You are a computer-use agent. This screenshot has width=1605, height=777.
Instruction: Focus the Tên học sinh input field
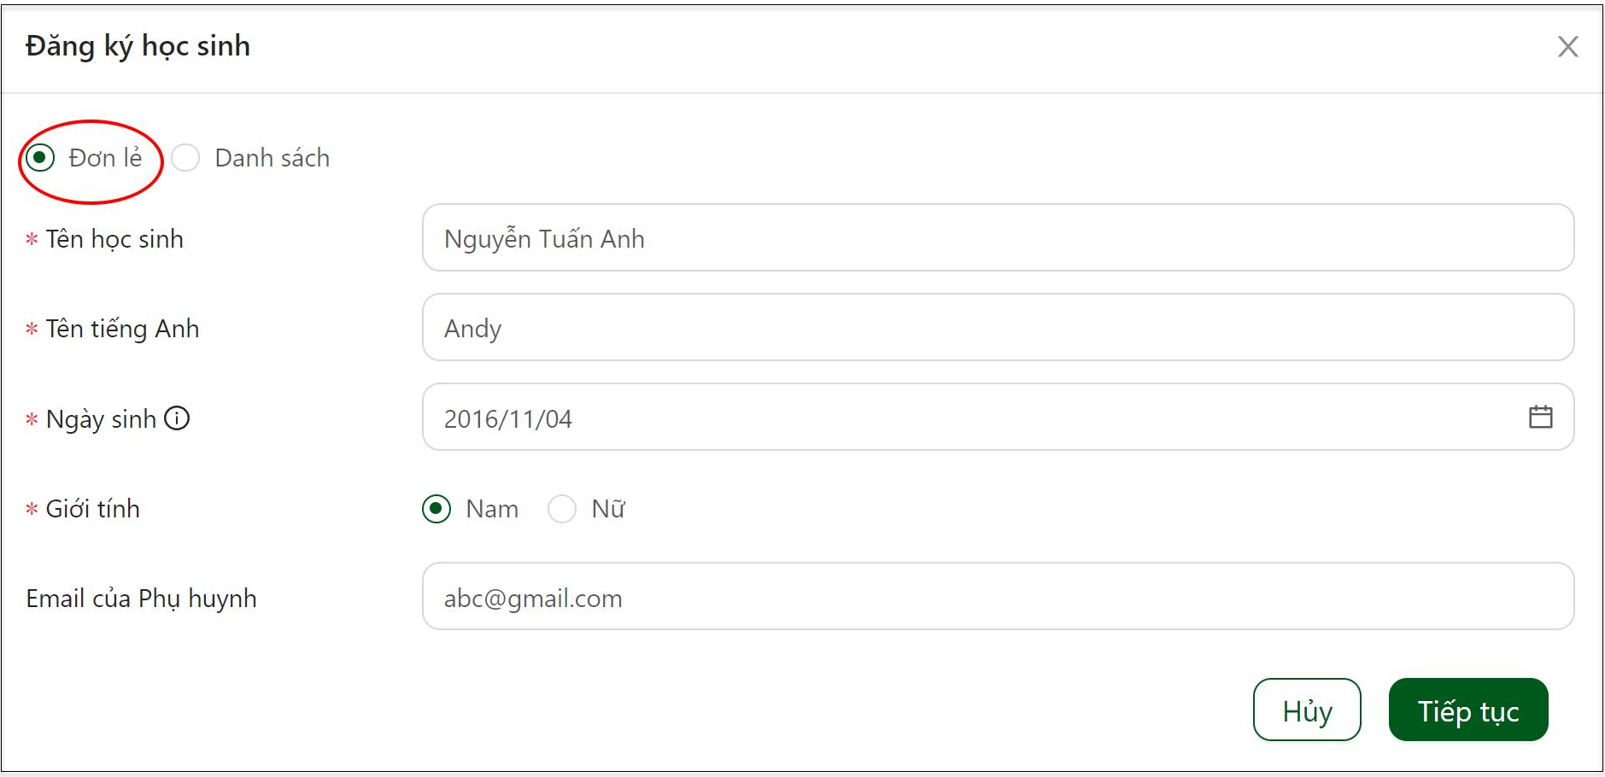click(998, 237)
